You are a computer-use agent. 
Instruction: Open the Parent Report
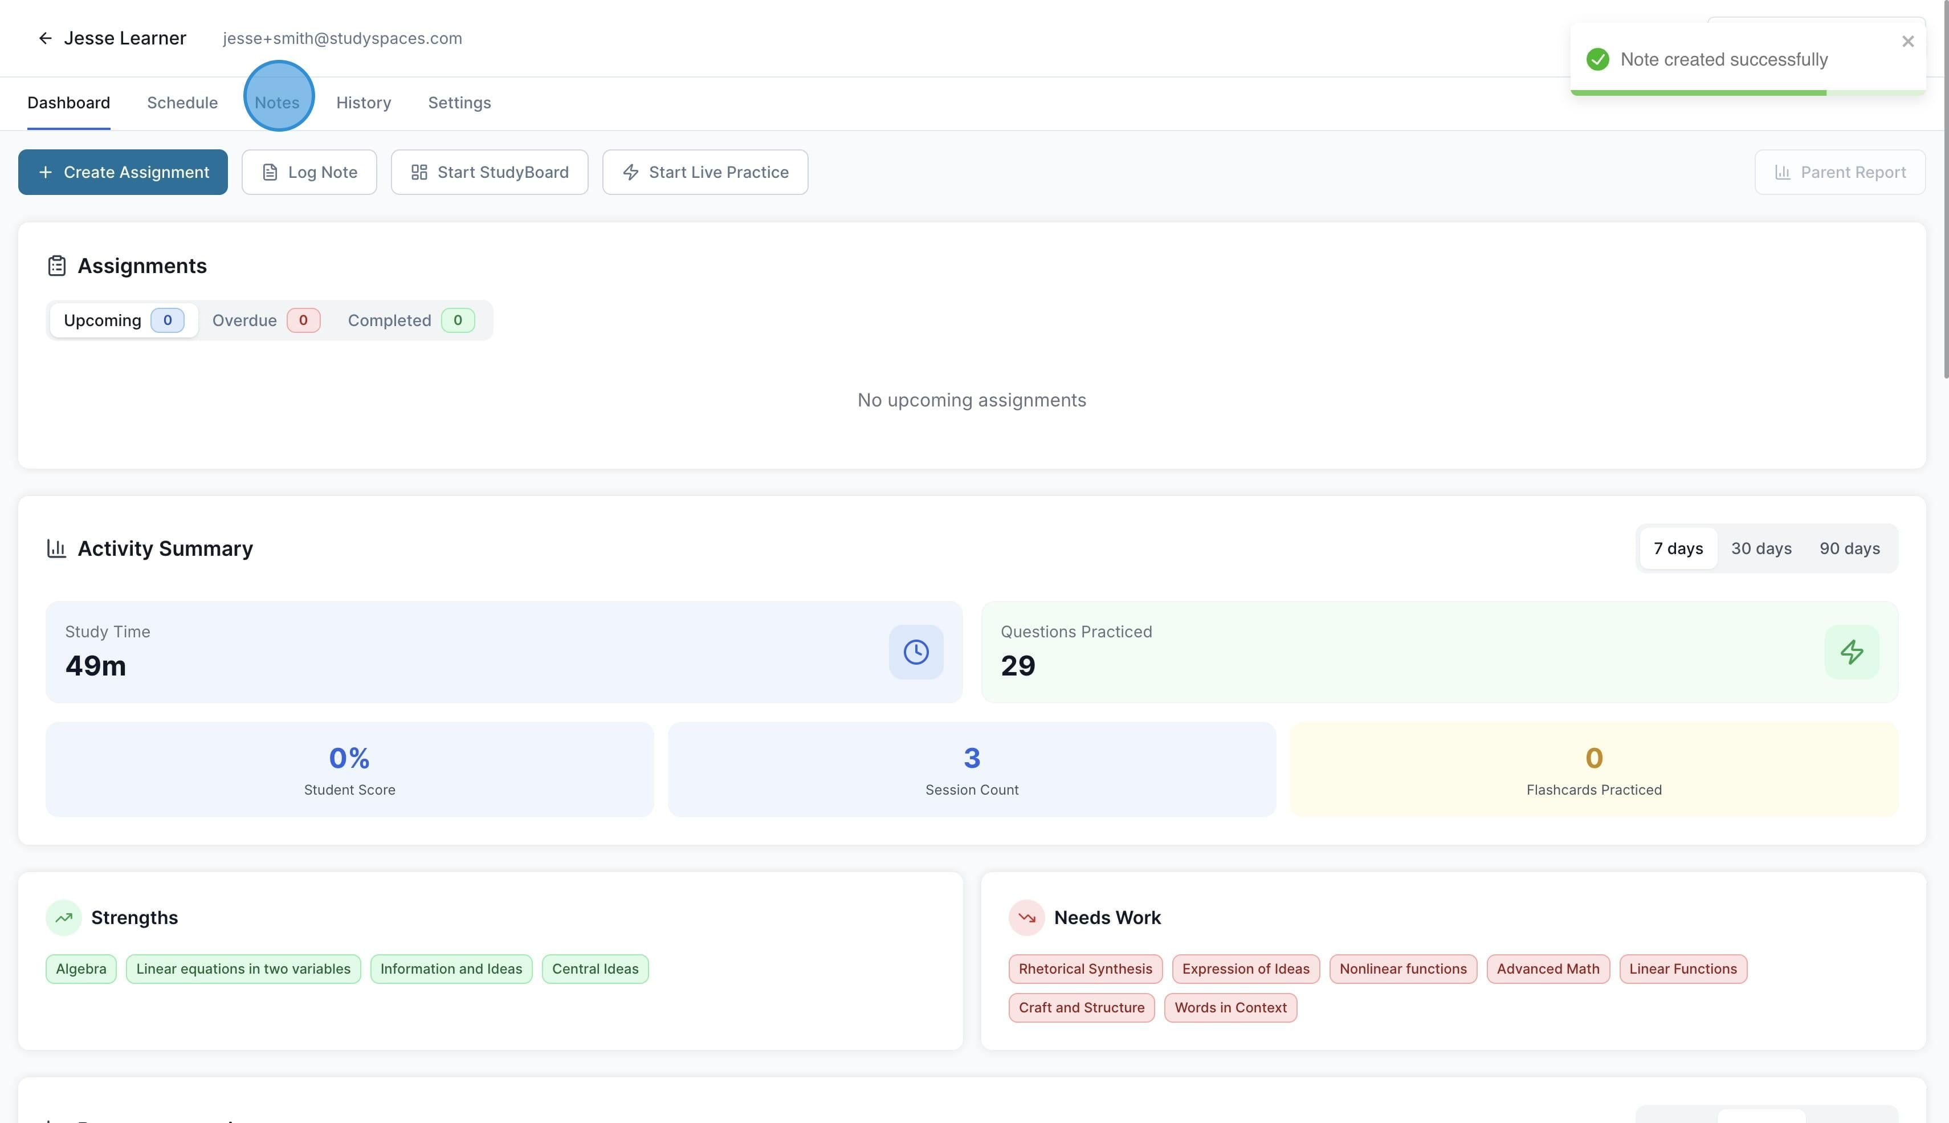[x=1840, y=172]
